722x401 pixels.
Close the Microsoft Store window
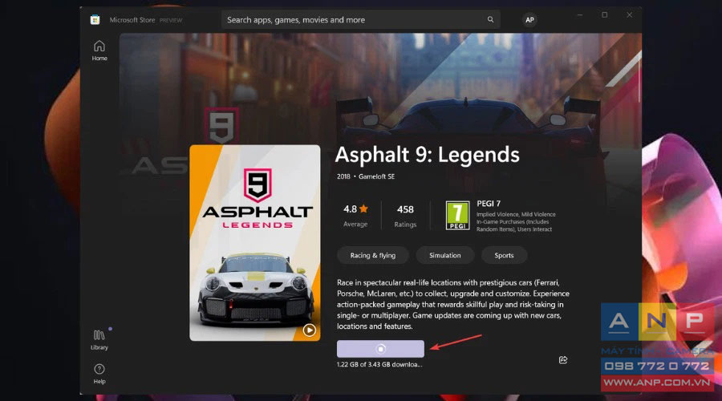[x=629, y=15]
